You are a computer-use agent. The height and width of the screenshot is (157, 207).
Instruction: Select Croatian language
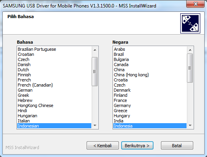pos(54,54)
